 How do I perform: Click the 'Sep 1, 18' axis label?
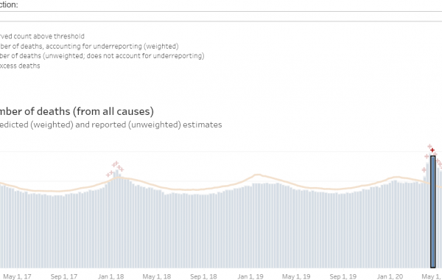(203, 276)
